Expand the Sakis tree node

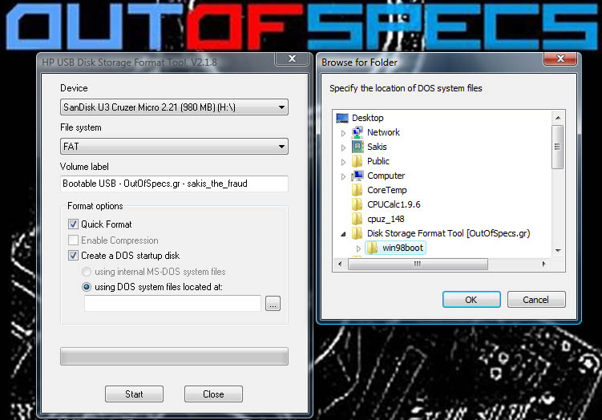point(343,147)
